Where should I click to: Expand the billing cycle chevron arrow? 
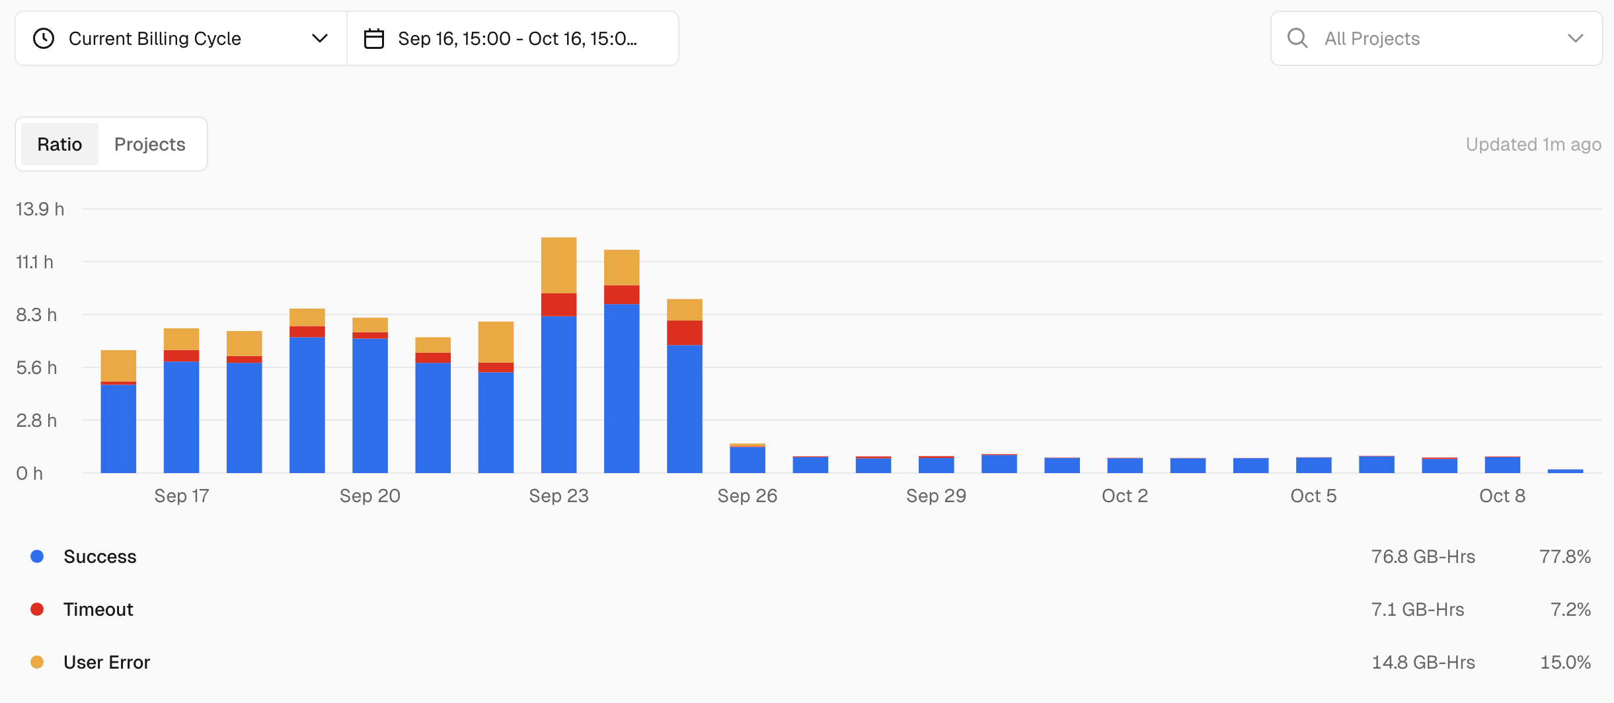320,38
